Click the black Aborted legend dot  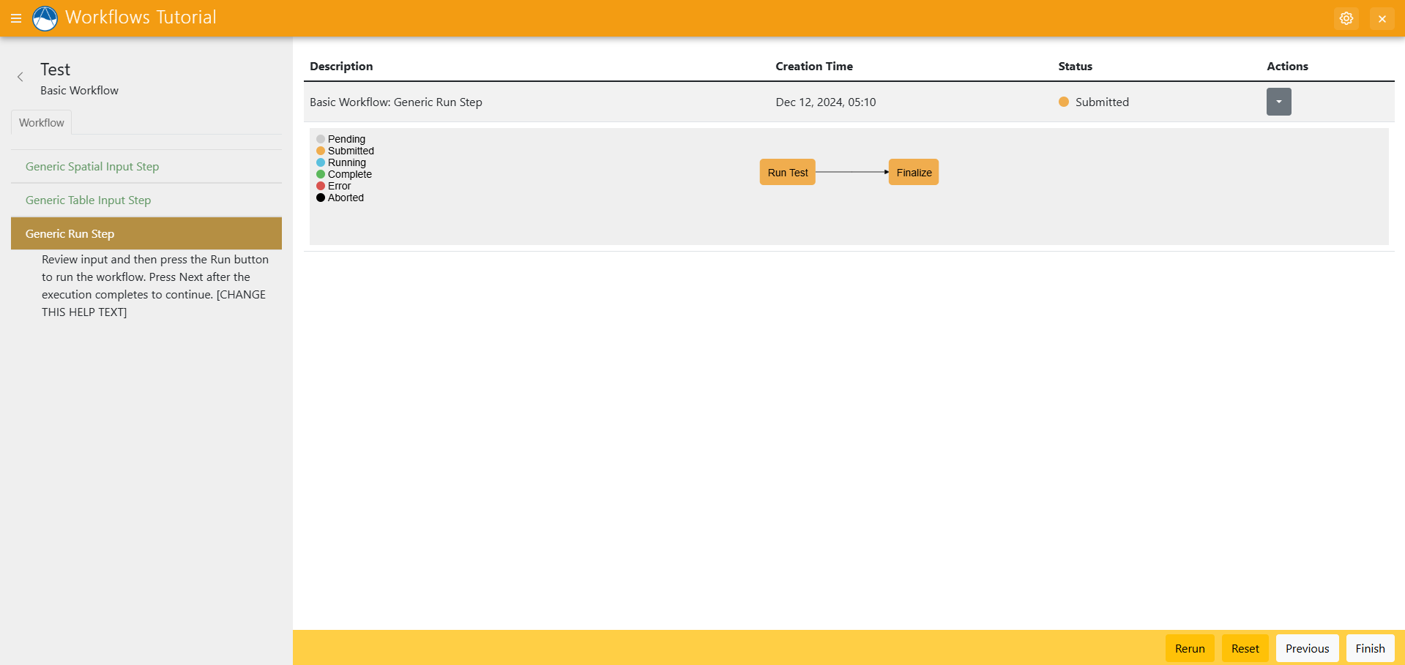point(320,198)
